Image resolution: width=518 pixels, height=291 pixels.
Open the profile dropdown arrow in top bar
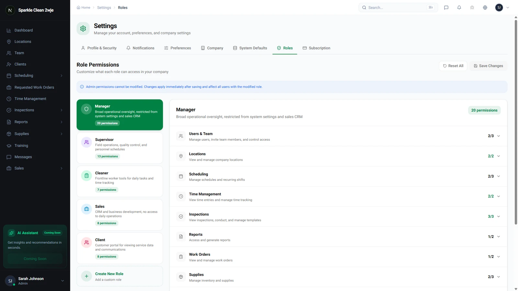click(508, 7)
